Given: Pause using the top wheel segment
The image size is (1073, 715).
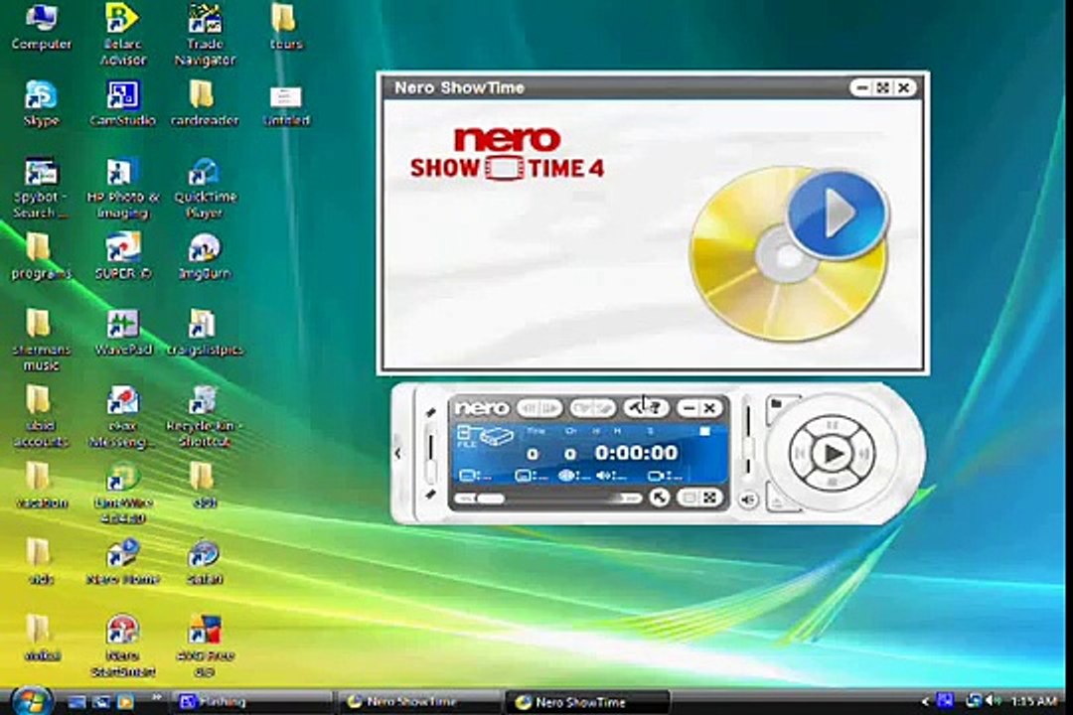Looking at the screenshot, I should [833, 425].
